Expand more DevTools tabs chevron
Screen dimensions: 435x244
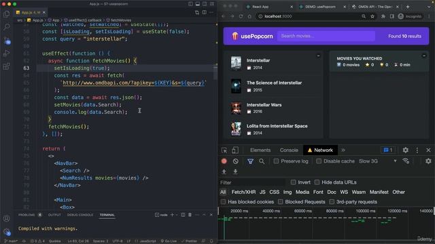343,150
